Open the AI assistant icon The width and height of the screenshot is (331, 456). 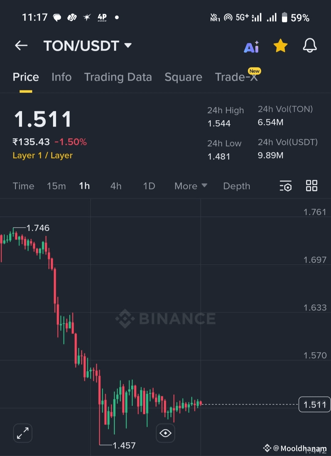click(252, 47)
